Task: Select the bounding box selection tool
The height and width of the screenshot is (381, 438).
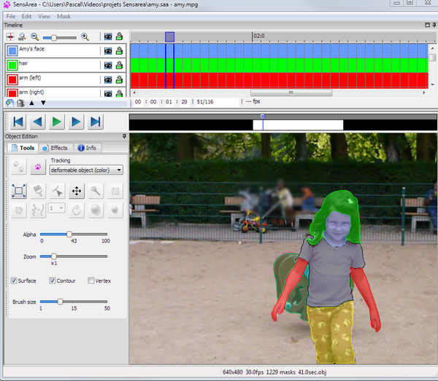Action: pos(20,192)
